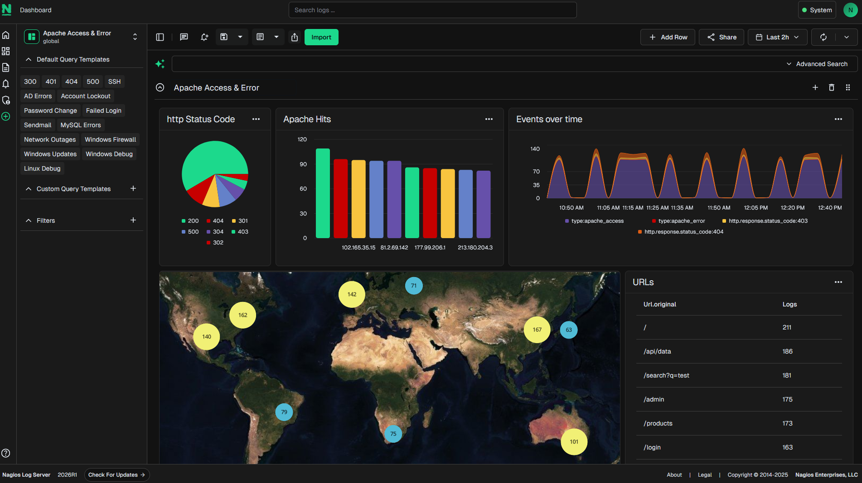The height and width of the screenshot is (483, 862).
Task: Open Home in the left sidebar
Action: [x=6, y=35]
